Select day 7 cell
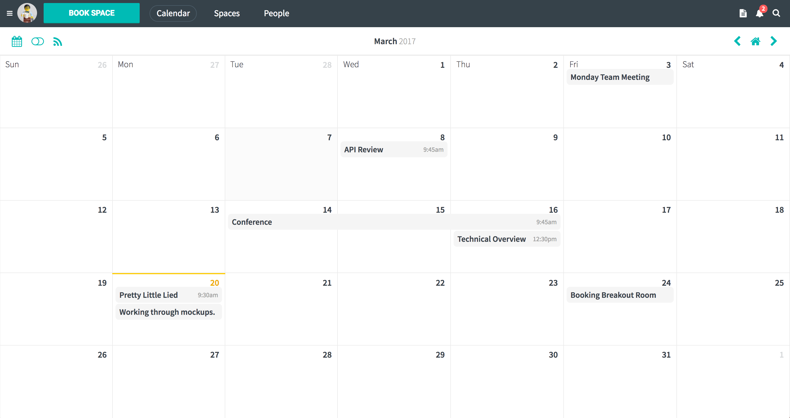The image size is (790, 418). 281,164
